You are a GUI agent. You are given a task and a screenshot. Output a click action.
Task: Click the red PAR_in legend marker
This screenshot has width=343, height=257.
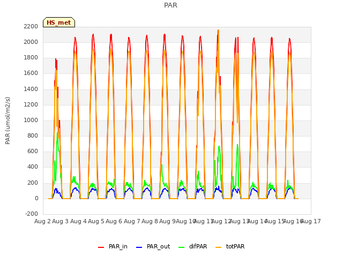coord(101,247)
